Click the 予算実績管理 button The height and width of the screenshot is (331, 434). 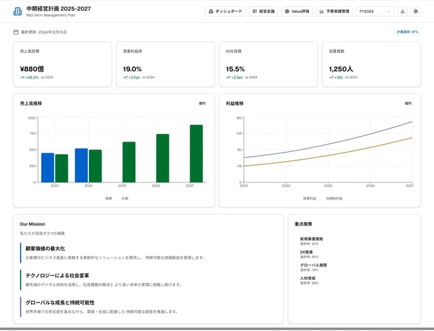tap(334, 11)
